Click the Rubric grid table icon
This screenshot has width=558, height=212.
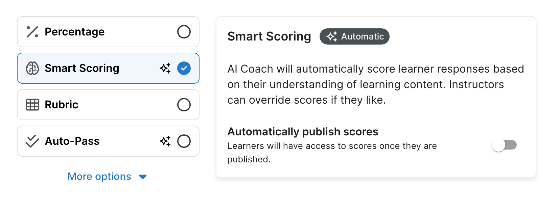tap(32, 105)
